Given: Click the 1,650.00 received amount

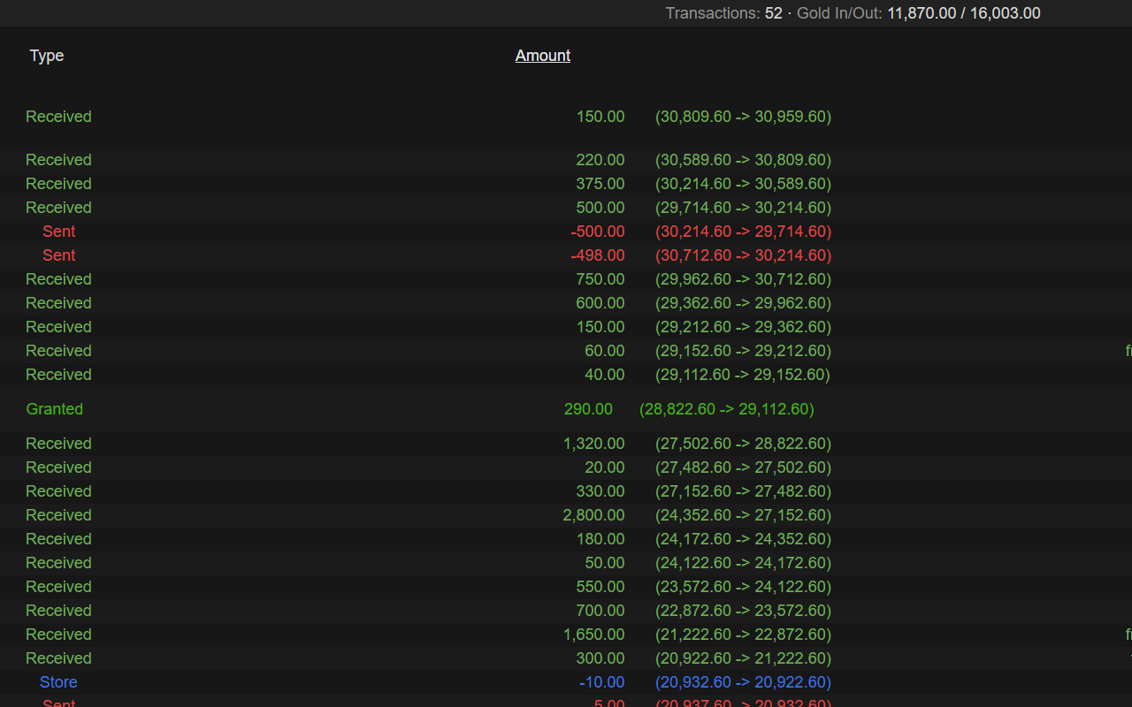Looking at the screenshot, I should point(593,635).
